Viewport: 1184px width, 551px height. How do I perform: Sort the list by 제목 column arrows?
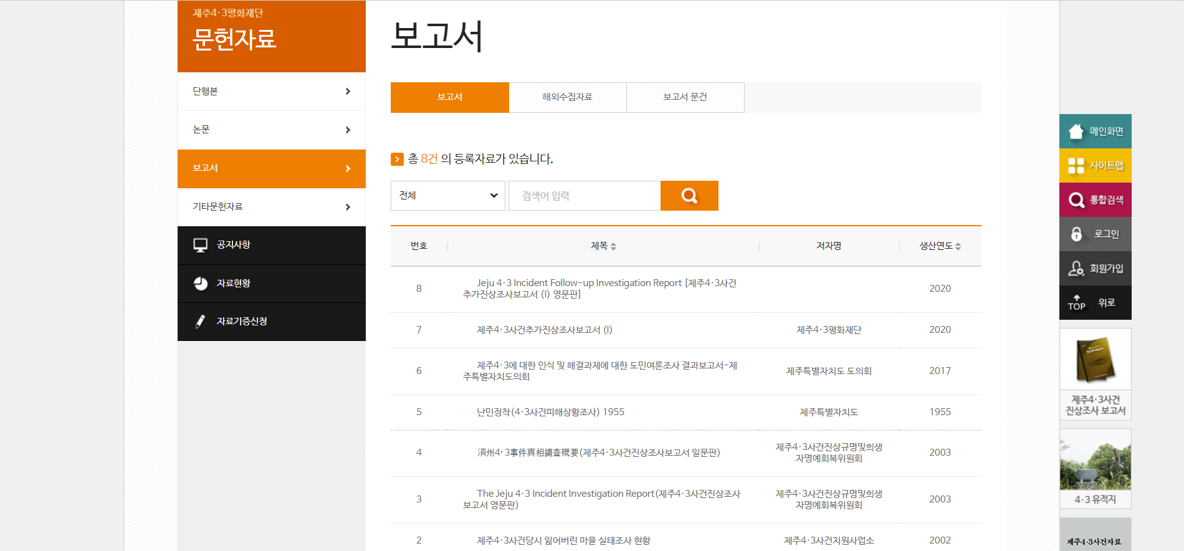click(x=613, y=246)
